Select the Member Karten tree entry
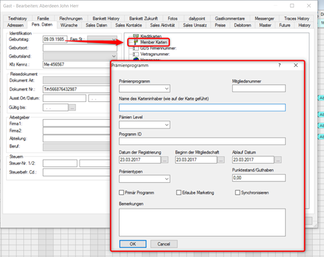Screen dimensions: 324x257 click(153, 42)
